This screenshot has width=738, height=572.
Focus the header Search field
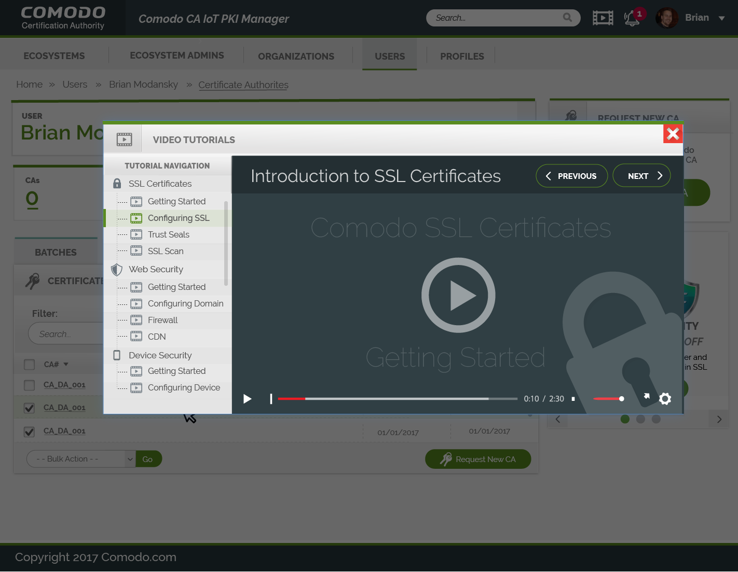click(503, 18)
